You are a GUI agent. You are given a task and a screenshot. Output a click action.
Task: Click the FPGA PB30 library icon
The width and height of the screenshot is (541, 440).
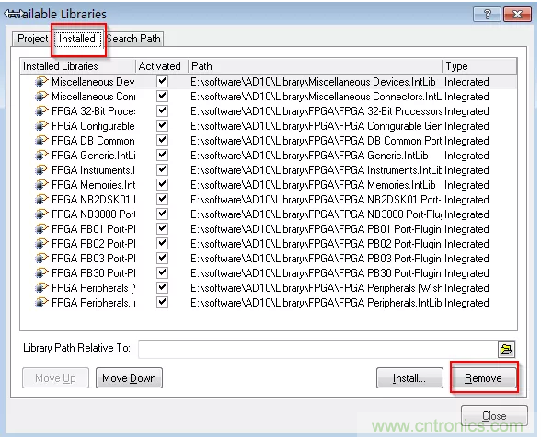click(x=41, y=273)
